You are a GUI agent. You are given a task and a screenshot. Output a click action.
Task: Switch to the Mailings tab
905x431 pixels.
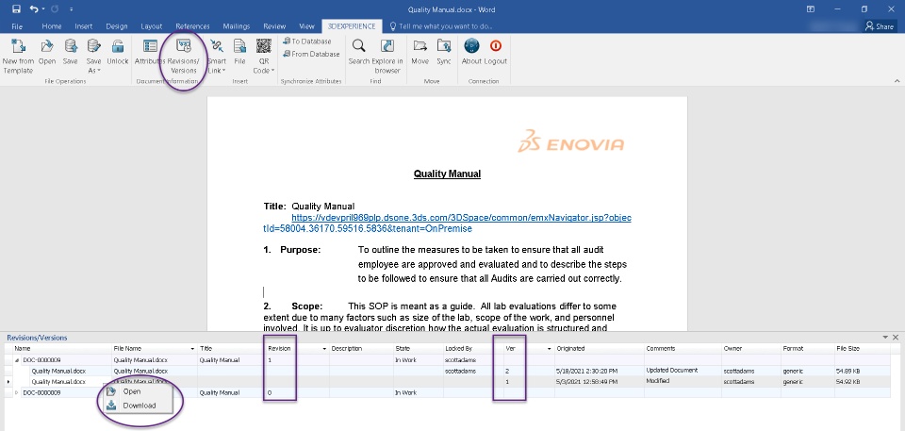coord(236,26)
